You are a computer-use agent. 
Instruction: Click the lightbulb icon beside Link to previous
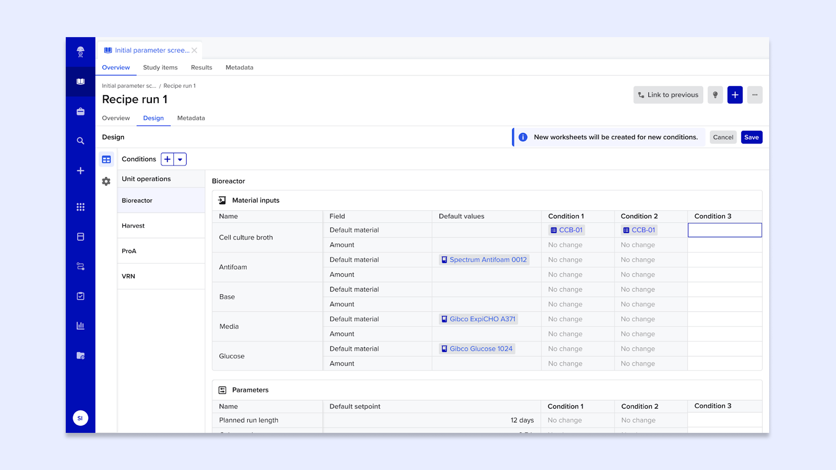(x=715, y=95)
